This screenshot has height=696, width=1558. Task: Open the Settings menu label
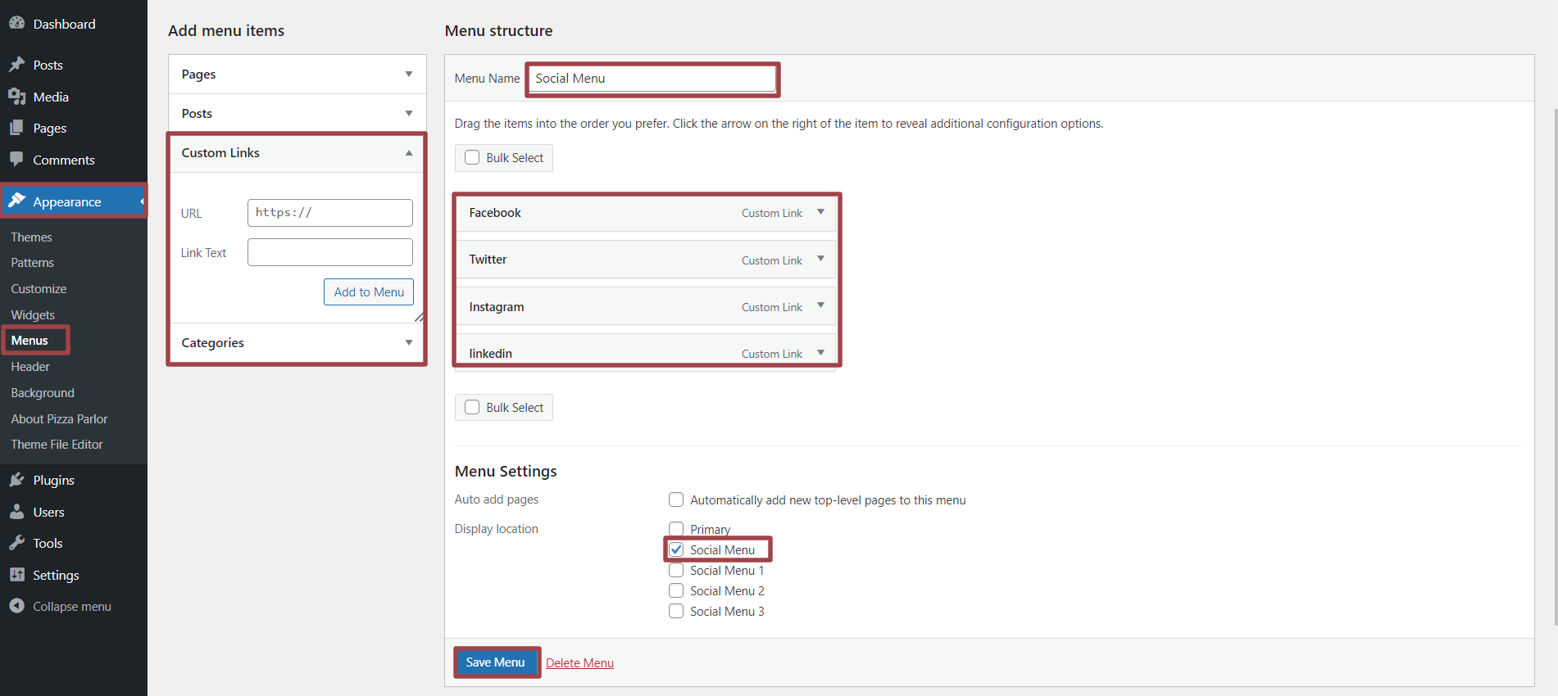coord(56,575)
